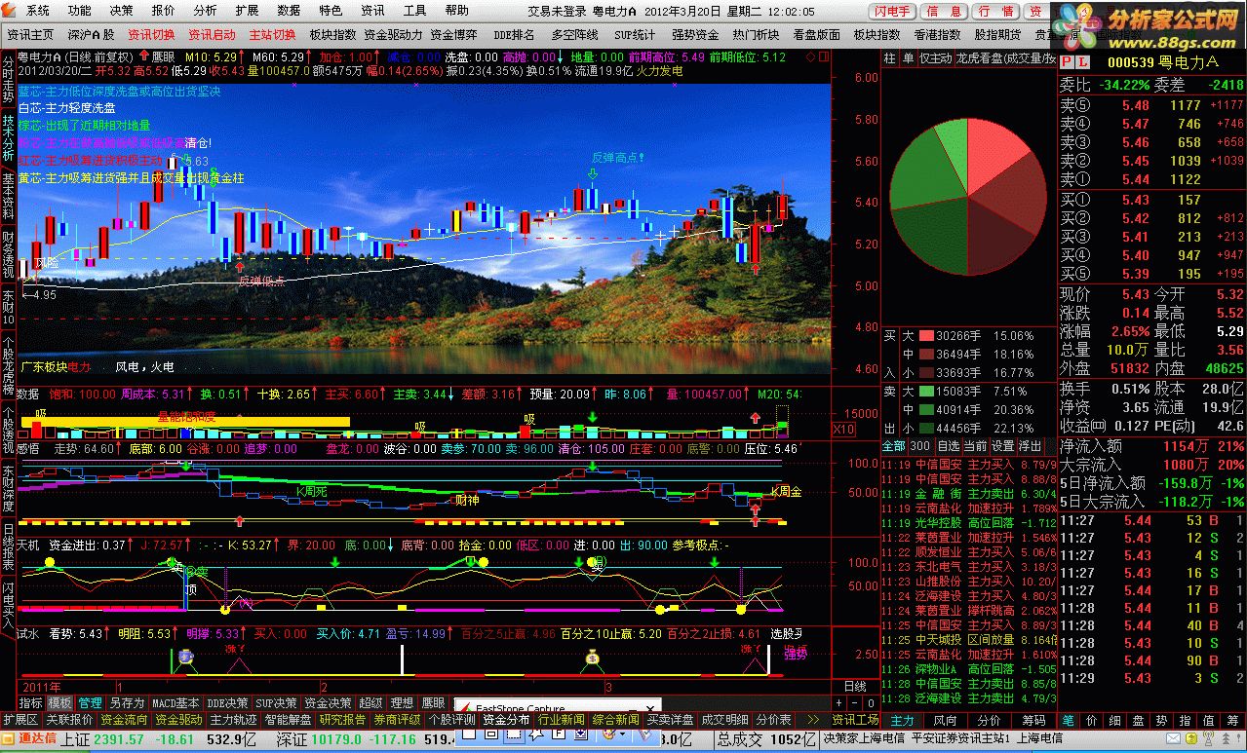Open 多空阵线 toolbar item
Viewport: 1247px width, 753px height.
pos(574,34)
